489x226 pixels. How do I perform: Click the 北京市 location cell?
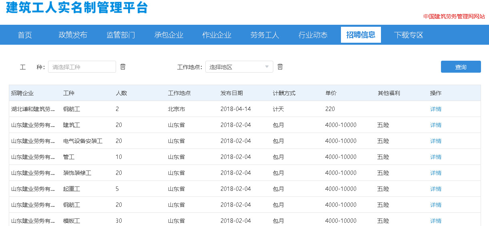coord(176,109)
